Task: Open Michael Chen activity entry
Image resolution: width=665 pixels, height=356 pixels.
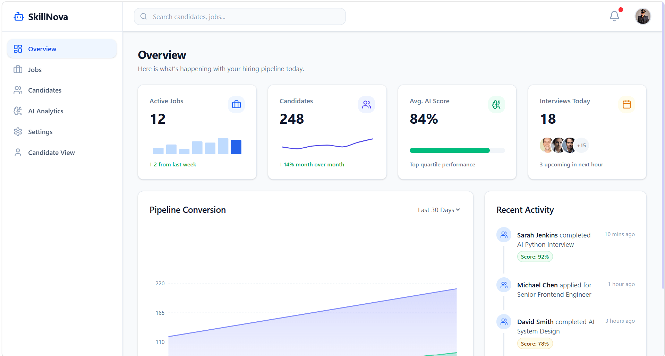Action: [565, 289]
